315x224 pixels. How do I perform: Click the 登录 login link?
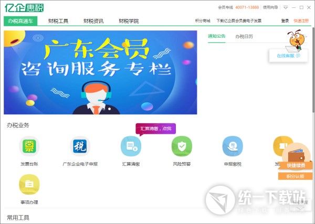pyautogui.click(x=285, y=21)
